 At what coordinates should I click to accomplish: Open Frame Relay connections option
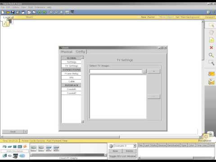pyautogui.click(x=72, y=74)
